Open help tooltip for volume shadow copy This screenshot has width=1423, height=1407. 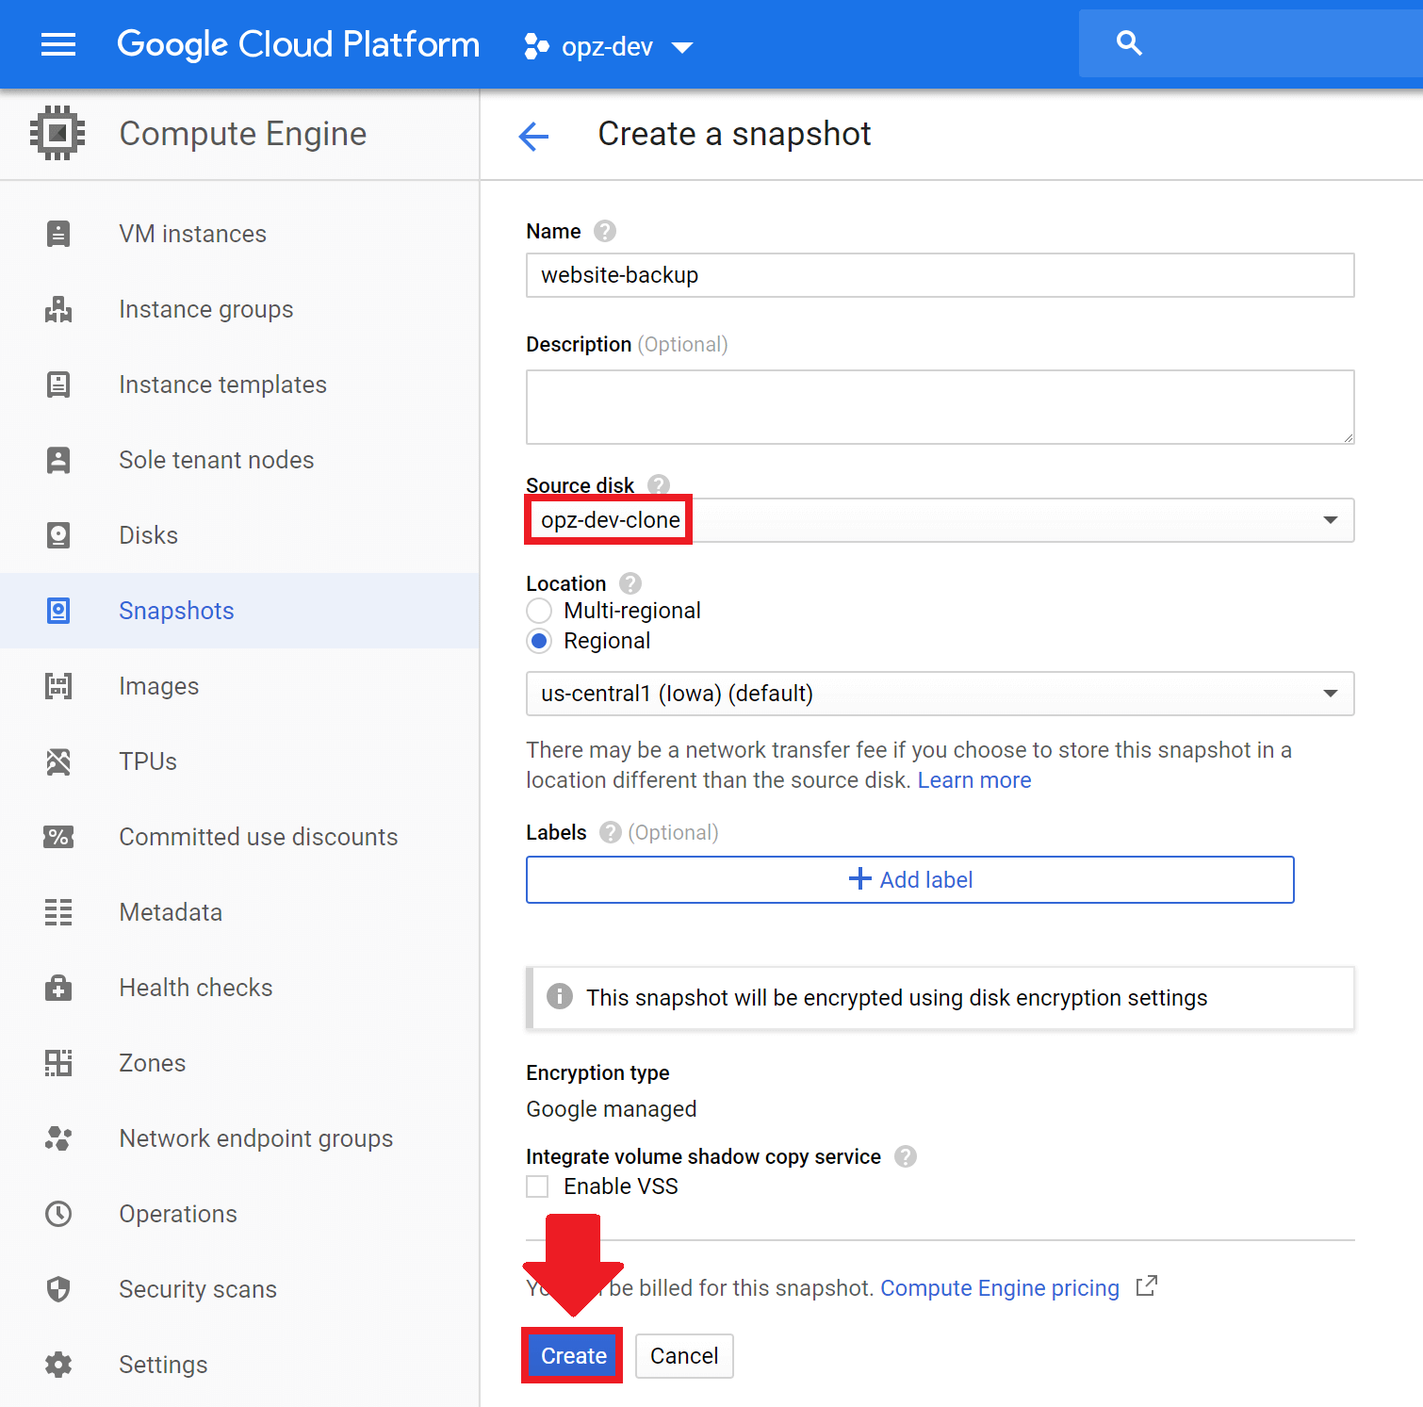pos(906,1156)
